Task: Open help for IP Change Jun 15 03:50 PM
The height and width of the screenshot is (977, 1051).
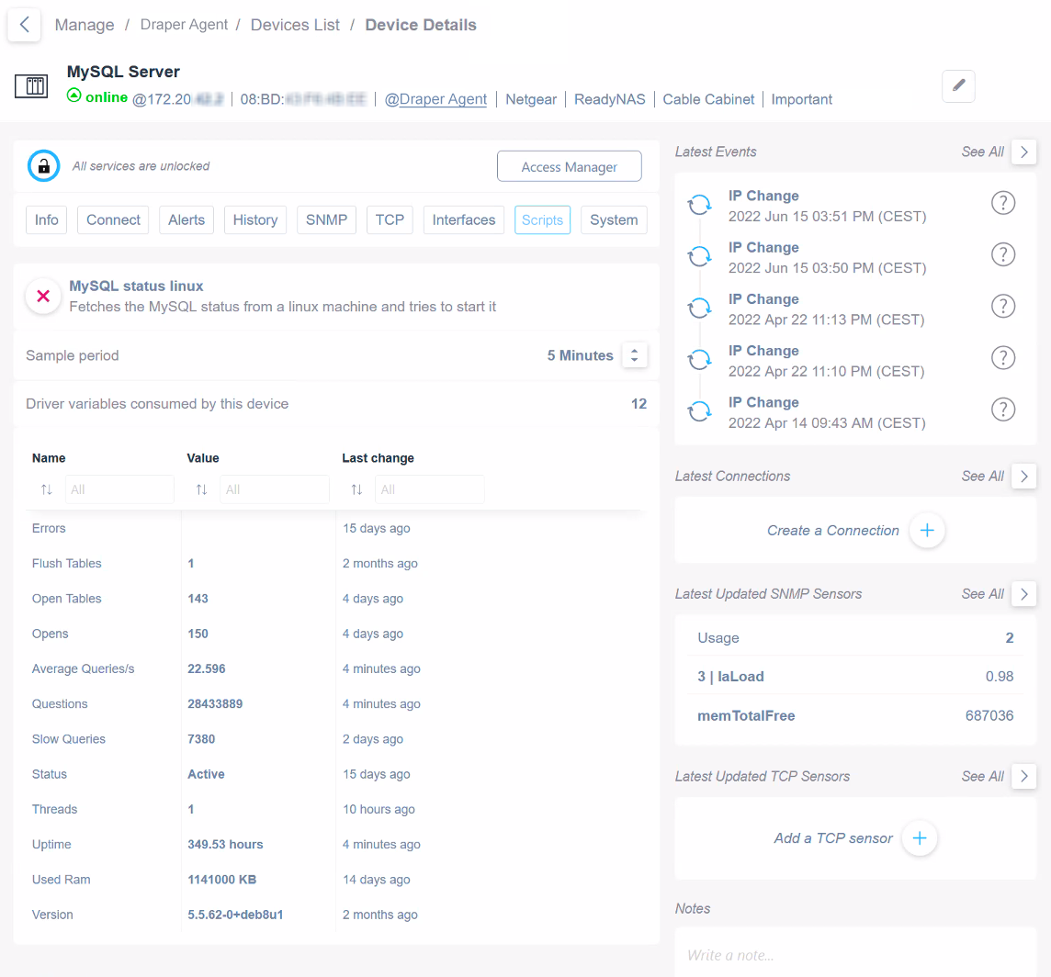Action: point(1002,254)
